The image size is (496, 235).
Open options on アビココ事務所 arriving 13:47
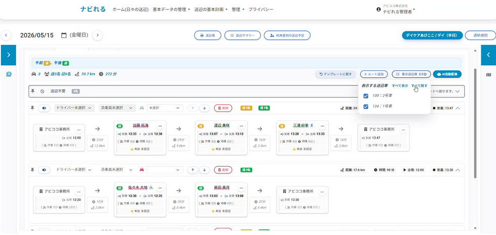[x=403, y=129]
